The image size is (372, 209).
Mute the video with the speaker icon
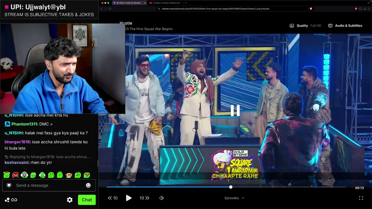click(x=162, y=198)
